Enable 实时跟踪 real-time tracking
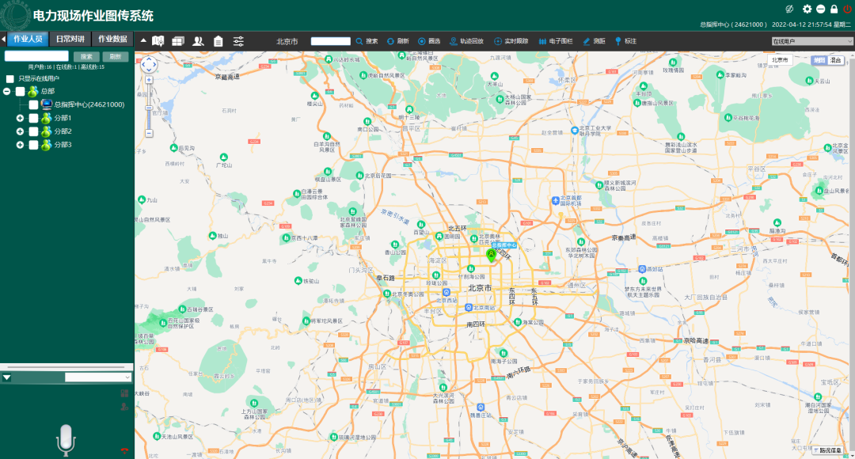 pyautogui.click(x=511, y=41)
